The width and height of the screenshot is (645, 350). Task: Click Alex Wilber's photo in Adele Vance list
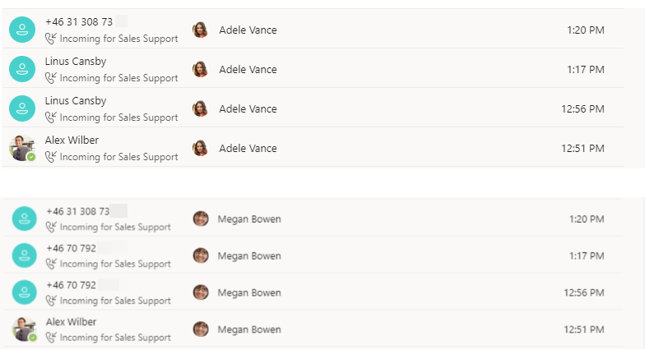[x=22, y=148]
